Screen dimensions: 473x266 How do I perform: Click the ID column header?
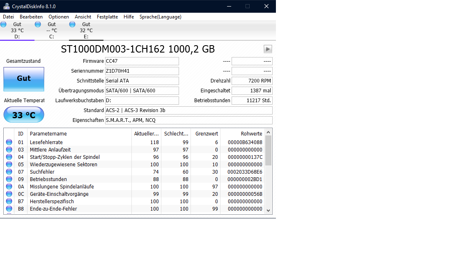(x=21, y=133)
